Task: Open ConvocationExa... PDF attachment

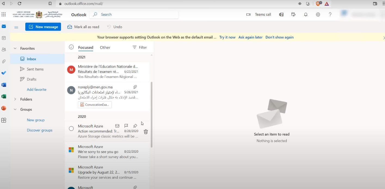Action: [x=95, y=105]
